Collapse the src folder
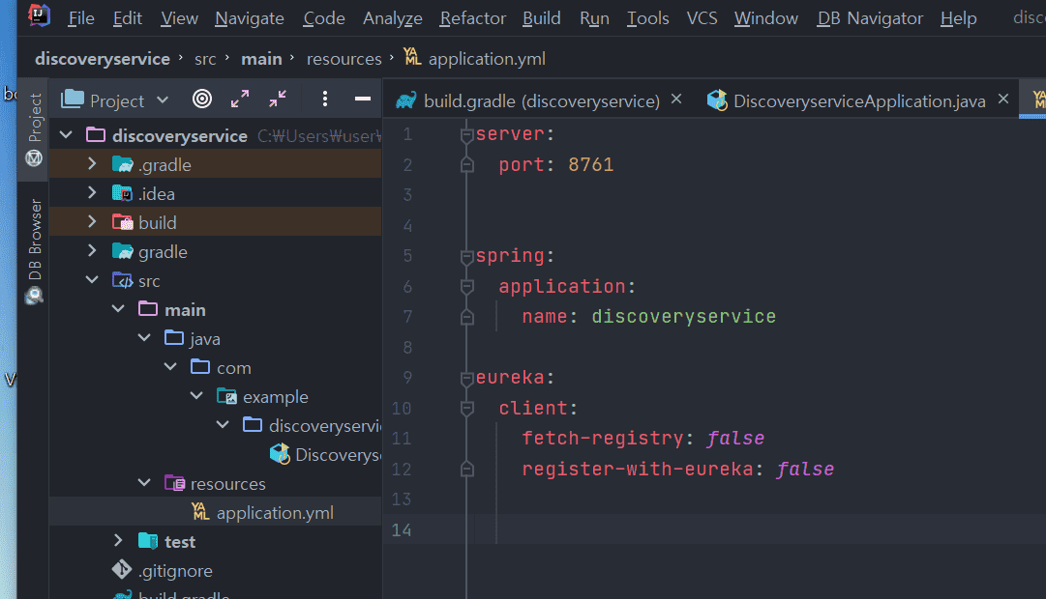This screenshot has width=1046, height=599. click(92, 280)
